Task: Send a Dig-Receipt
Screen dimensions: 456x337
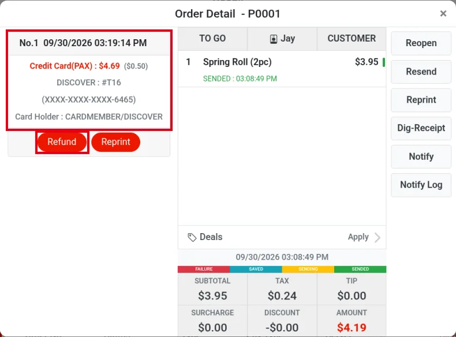Action: [421, 128]
